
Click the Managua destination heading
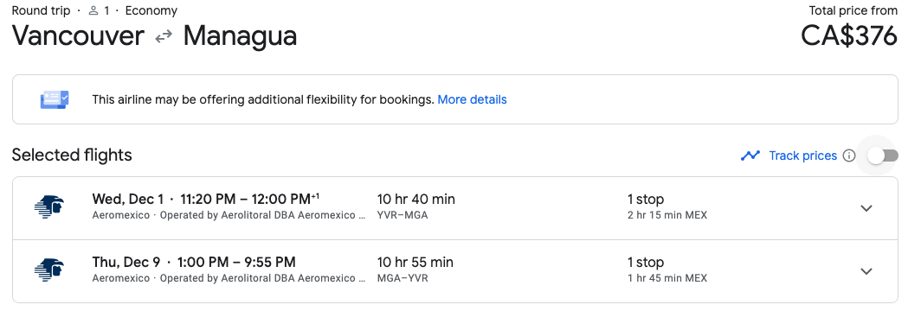(x=241, y=35)
